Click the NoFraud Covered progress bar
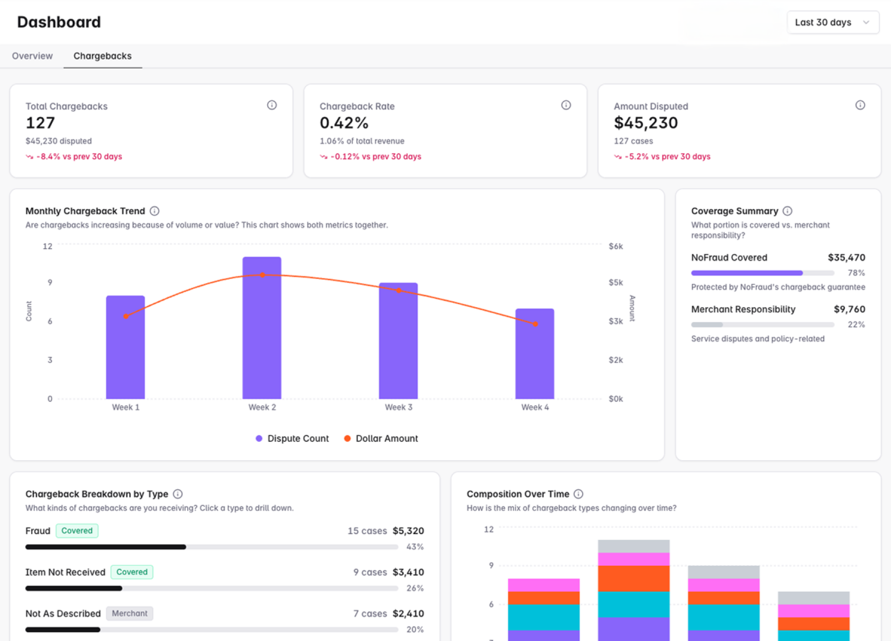Viewport: 891px width, 641px height. coord(762,273)
